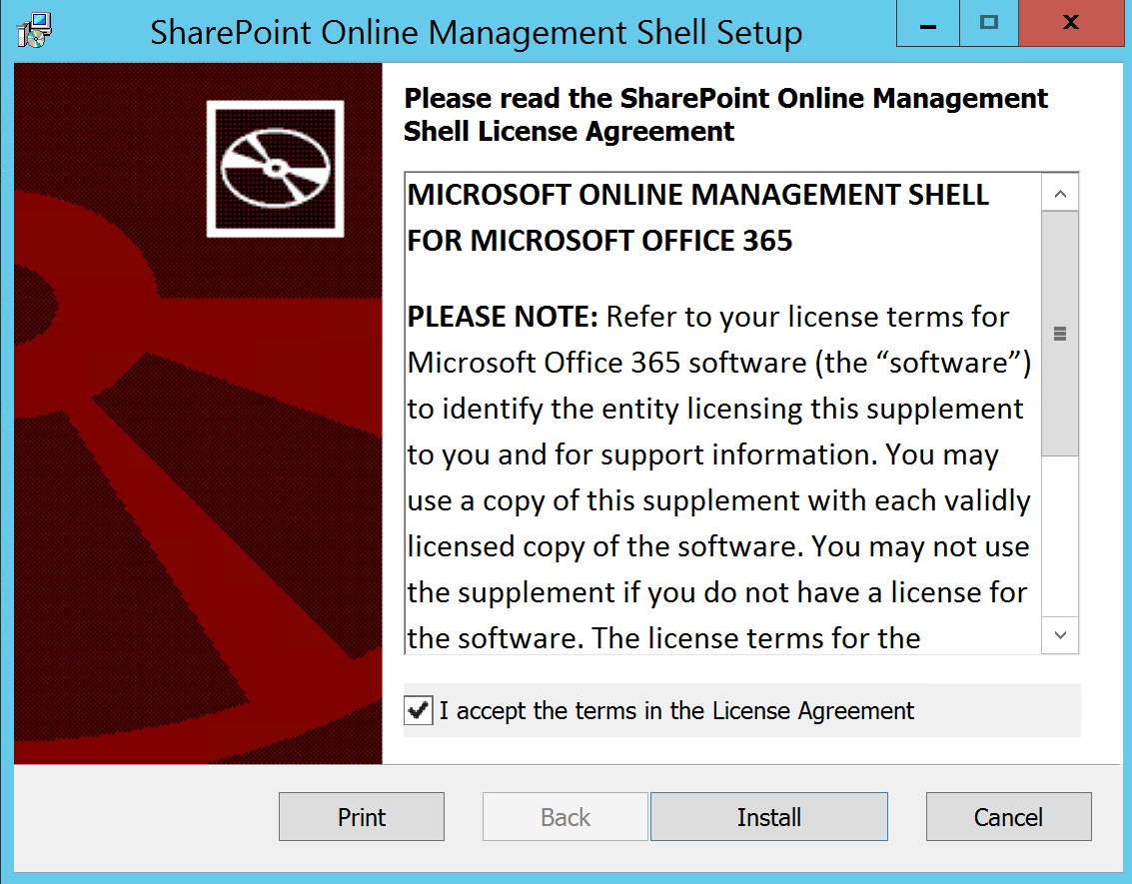The width and height of the screenshot is (1132, 884).
Task: Click the installer icon in the title bar
Action: (34, 31)
